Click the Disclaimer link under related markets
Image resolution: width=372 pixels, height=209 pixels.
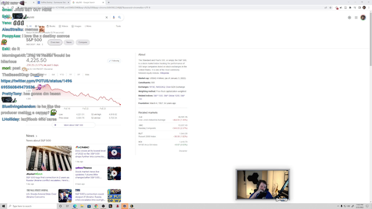point(183,151)
